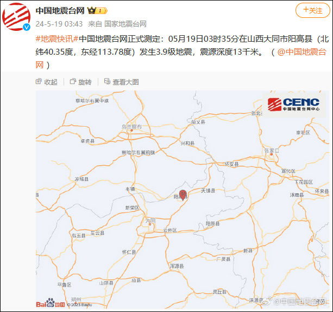Click the 张家口 city label on map
This screenshot has height=312, width=333.
(x=272, y=151)
